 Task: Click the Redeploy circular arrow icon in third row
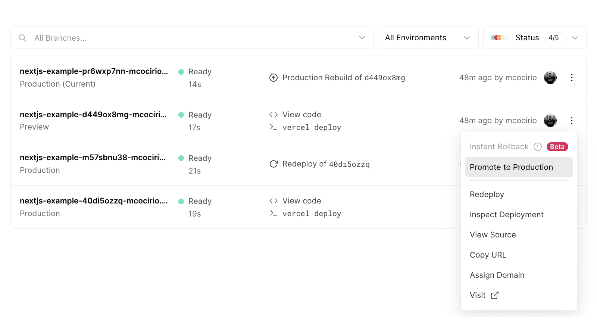274,164
